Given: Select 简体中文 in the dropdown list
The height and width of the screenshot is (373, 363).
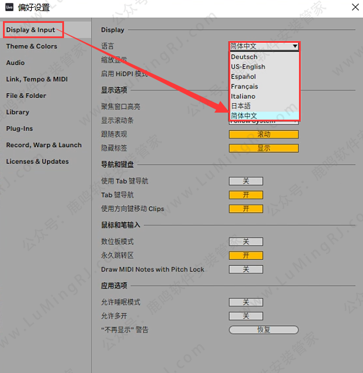Looking at the screenshot, I should [x=264, y=116].
